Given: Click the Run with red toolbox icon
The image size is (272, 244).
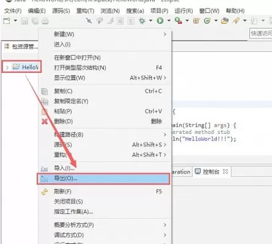Looking at the screenshot, I should 178,21.
